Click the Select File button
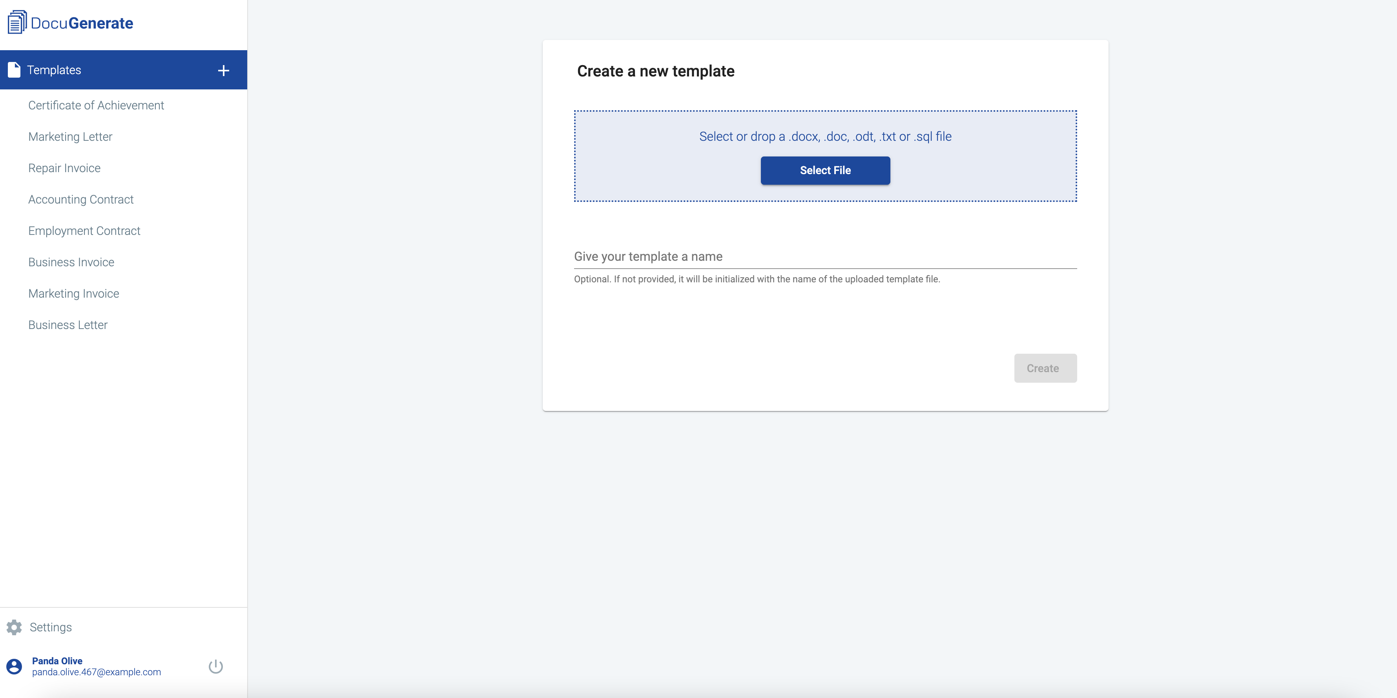 point(825,170)
